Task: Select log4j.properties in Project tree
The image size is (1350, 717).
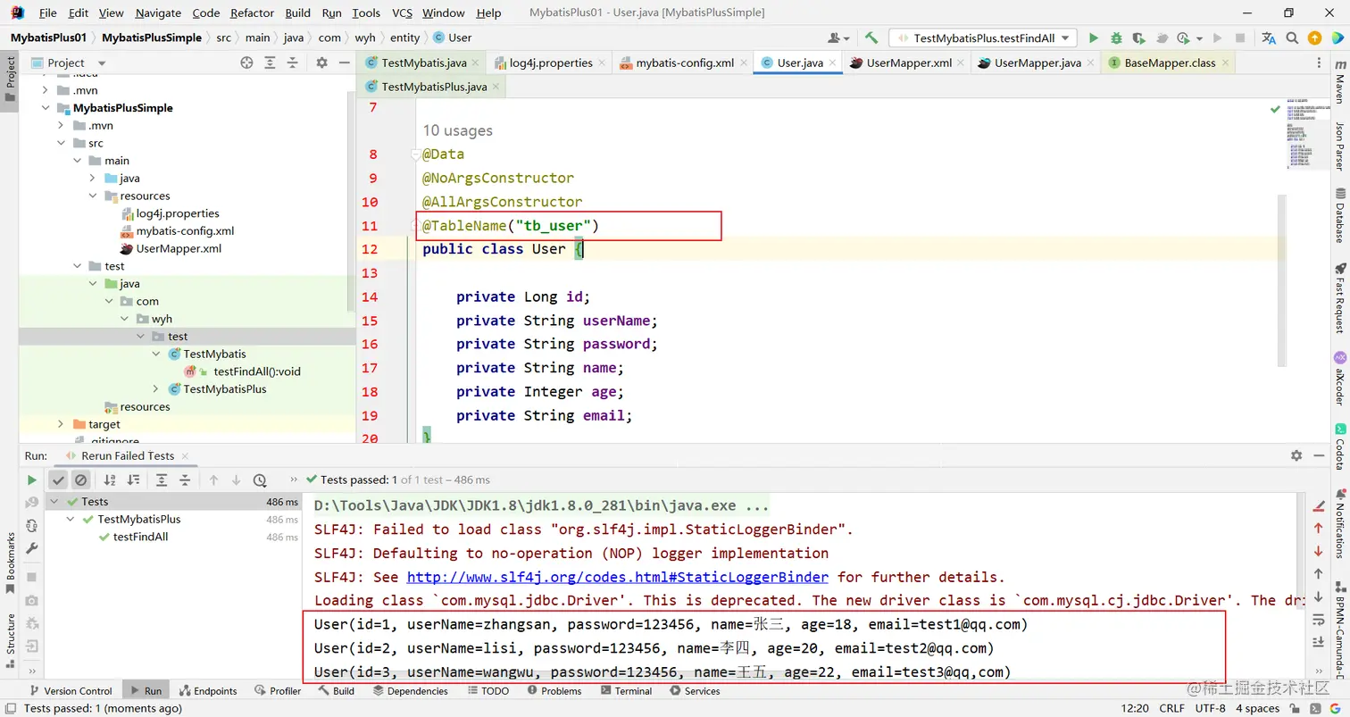Action: click(x=178, y=213)
